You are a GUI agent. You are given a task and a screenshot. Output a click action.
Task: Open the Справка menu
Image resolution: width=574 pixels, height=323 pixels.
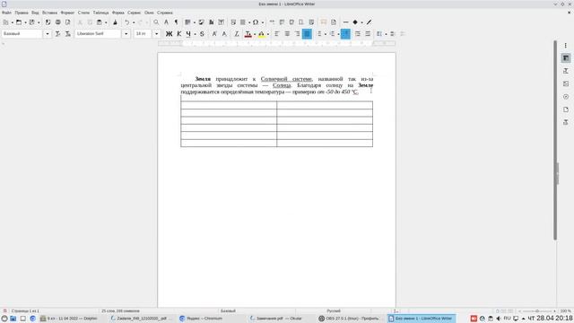(165, 13)
